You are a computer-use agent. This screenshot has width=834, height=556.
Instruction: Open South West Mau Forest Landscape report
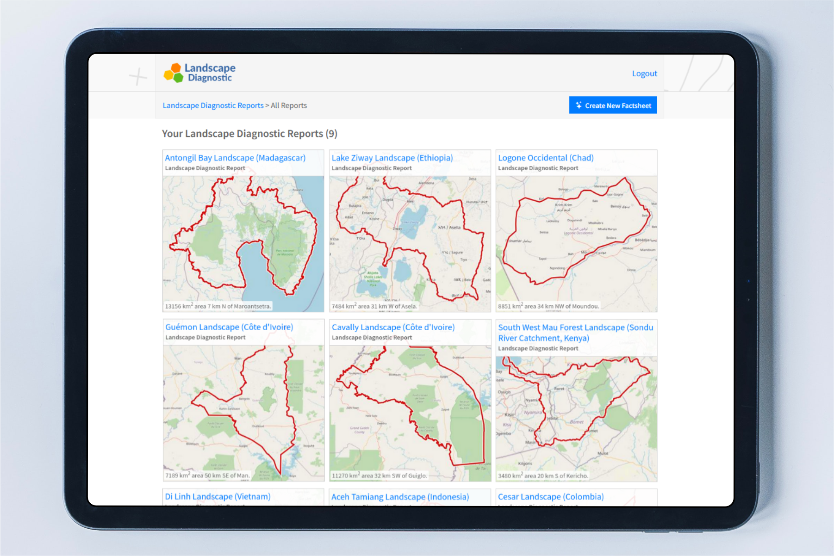click(576, 333)
